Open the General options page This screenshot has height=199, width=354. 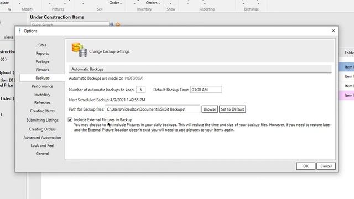coord(42,154)
